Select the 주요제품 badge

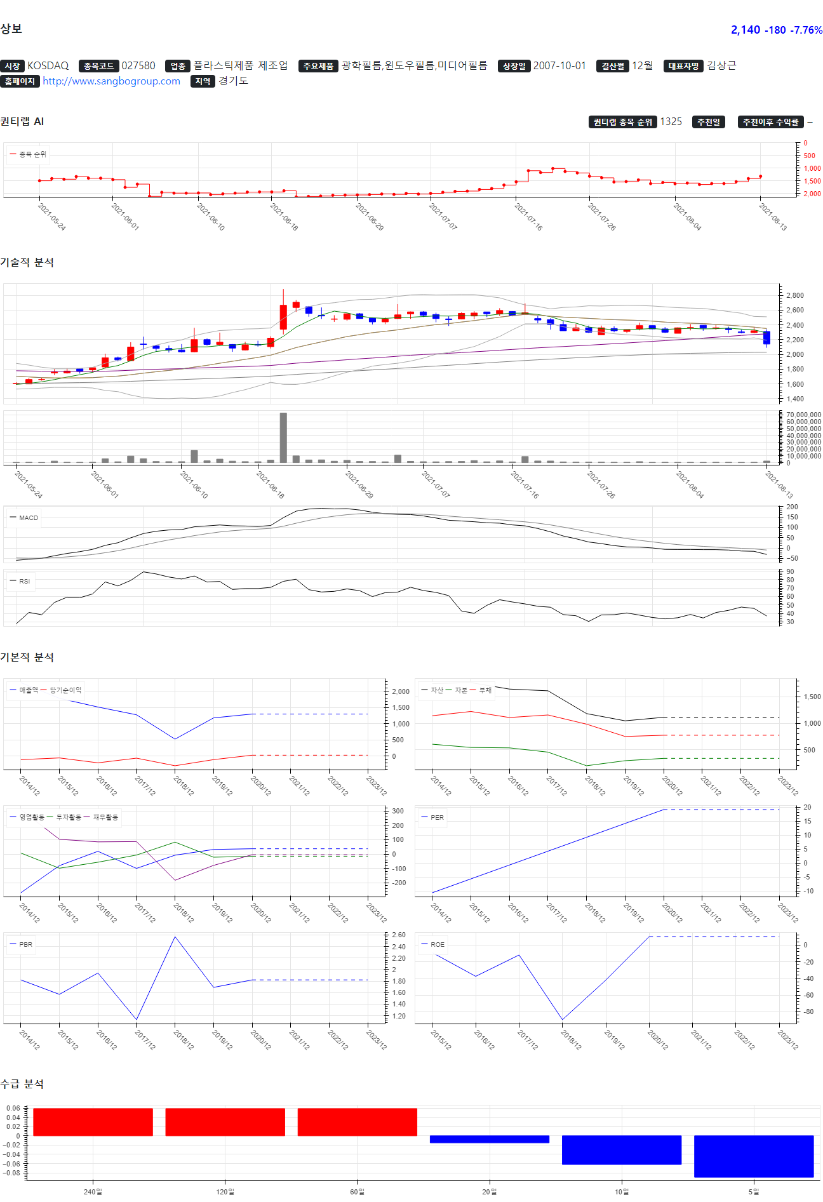click(318, 66)
